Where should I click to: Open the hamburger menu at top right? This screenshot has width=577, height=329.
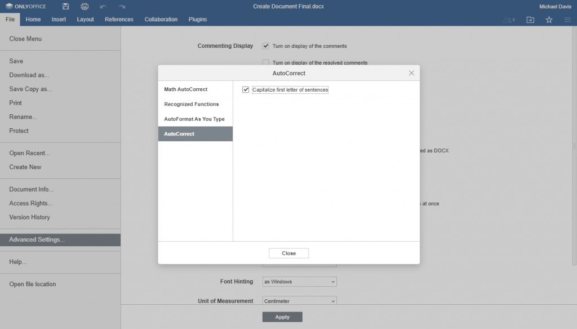pyautogui.click(x=567, y=19)
